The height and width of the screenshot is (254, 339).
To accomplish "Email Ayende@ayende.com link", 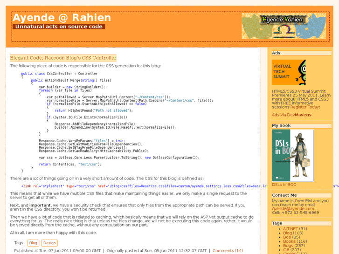I will (x=293, y=209).
